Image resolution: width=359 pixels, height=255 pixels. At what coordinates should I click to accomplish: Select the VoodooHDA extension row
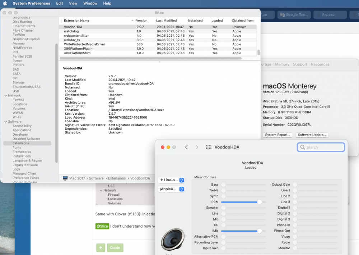pos(158,27)
